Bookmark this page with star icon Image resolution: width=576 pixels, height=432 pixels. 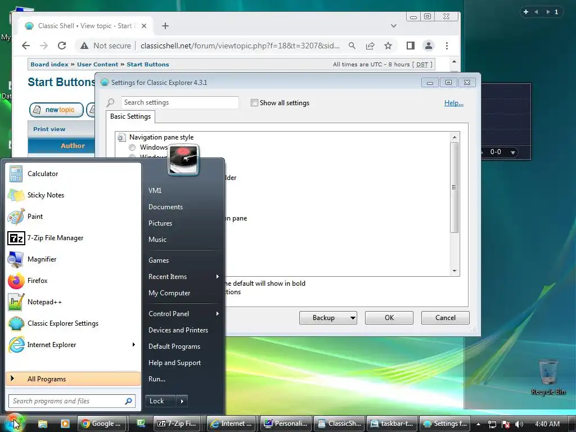[x=388, y=46]
